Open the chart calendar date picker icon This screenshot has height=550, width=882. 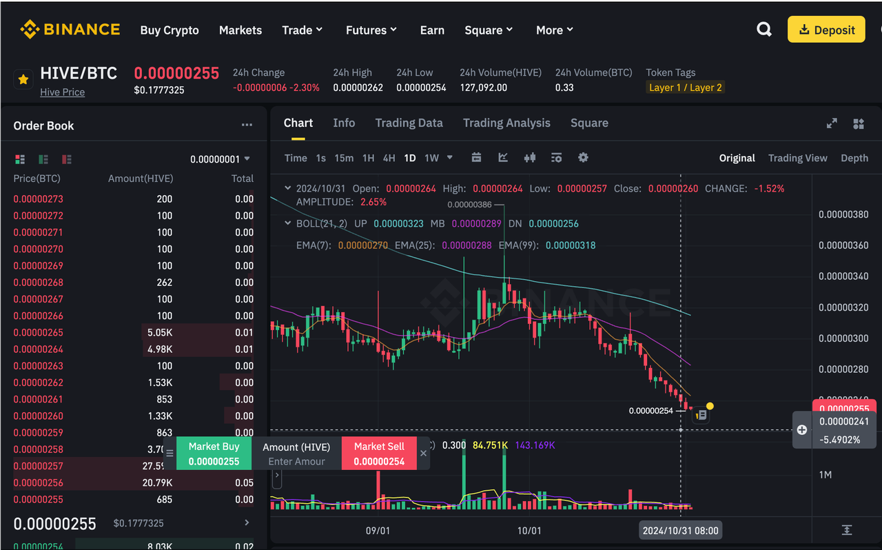pyautogui.click(x=476, y=158)
